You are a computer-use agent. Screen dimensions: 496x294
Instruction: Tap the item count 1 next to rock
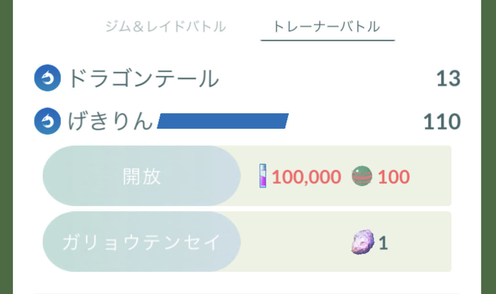tap(383, 243)
